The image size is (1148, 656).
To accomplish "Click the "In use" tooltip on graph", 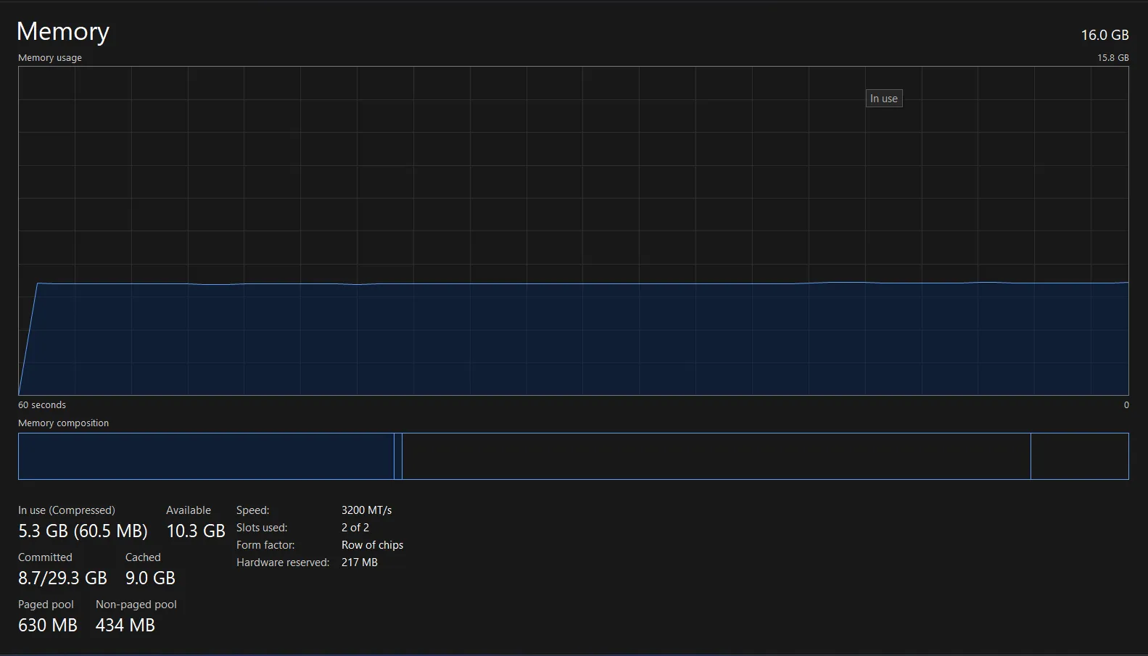I will pyautogui.click(x=883, y=99).
